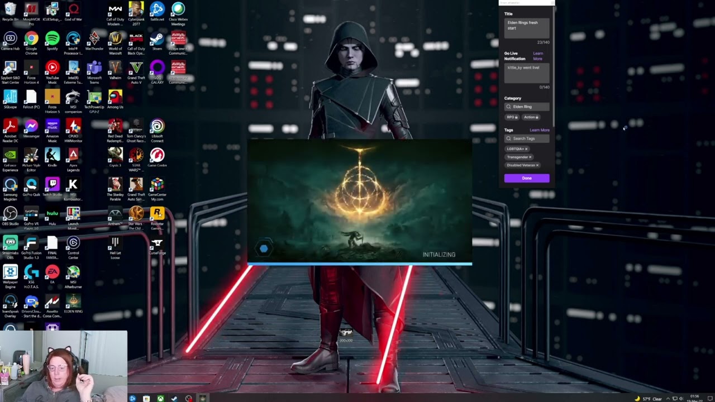The height and width of the screenshot is (402, 715).
Task: Open Learn More link beside Go Live Notification
Action: 537,56
